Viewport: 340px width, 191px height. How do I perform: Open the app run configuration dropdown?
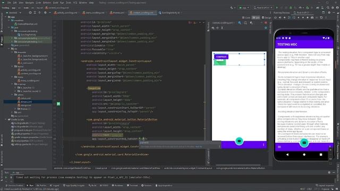click(244, 7)
